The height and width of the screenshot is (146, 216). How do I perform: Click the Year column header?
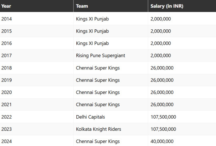pyautogui.click(x=6, y=6)
